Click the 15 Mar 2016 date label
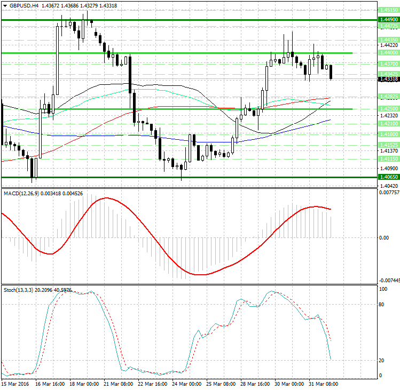 click(14, 384)
